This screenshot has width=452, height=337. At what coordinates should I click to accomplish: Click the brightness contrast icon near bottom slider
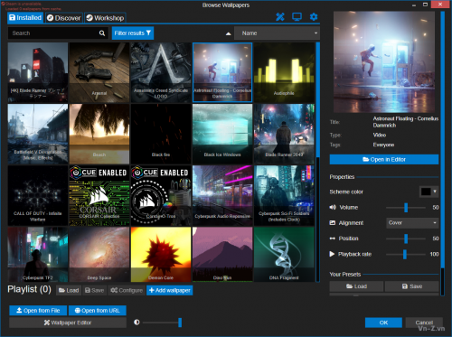(x=137, y=323)
